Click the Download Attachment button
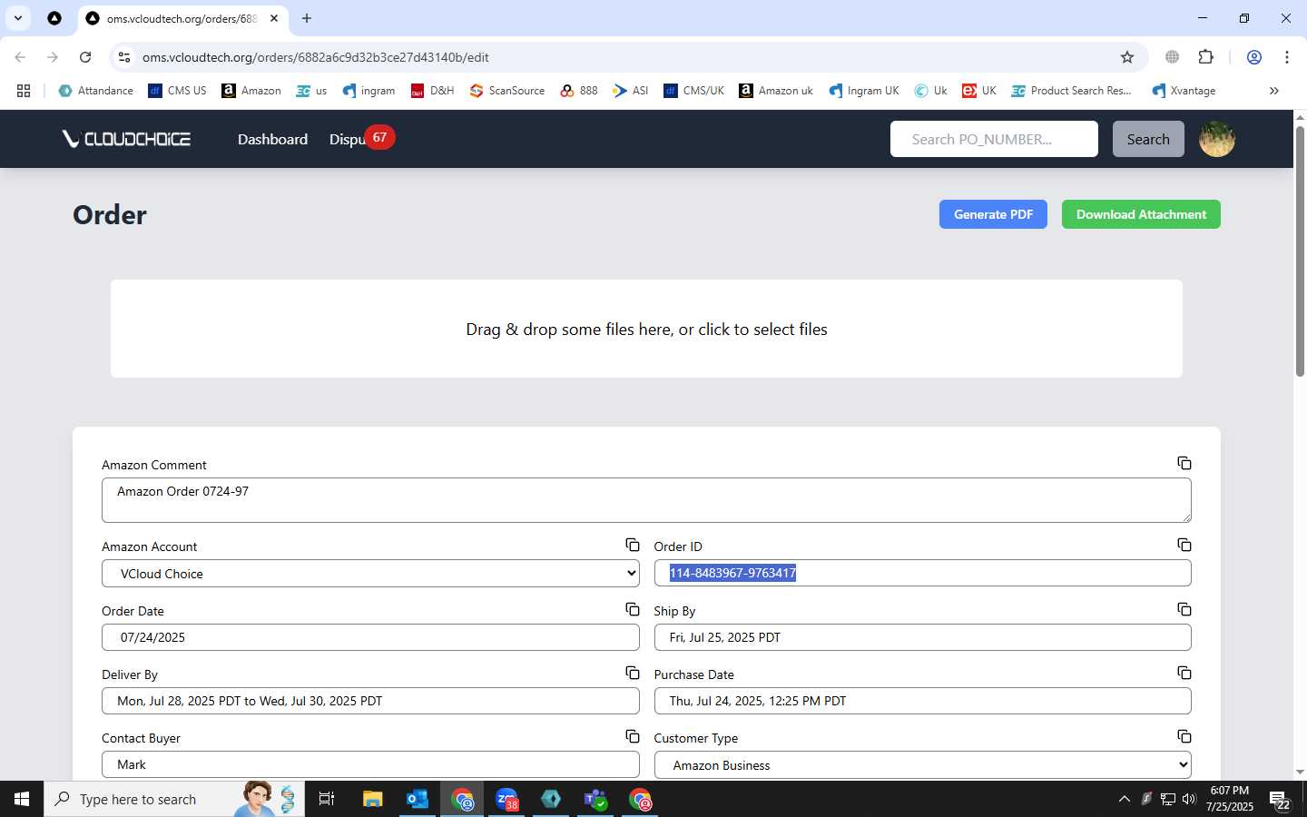 coord(1141,214)
